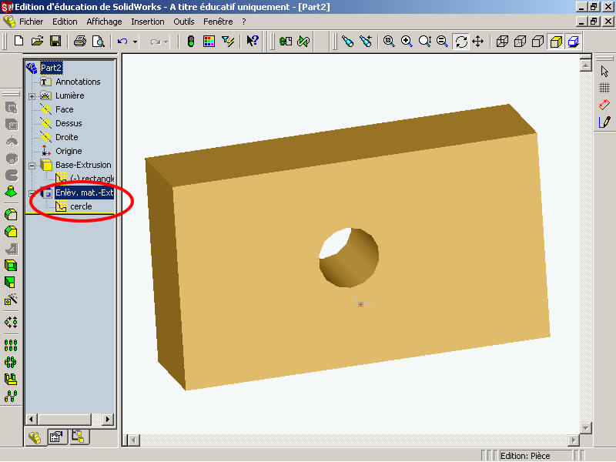Image resolution: width=616 pixels, height=462 pixels.
Task: Select the Dessus plane
Action: click(x=69, y=123)
